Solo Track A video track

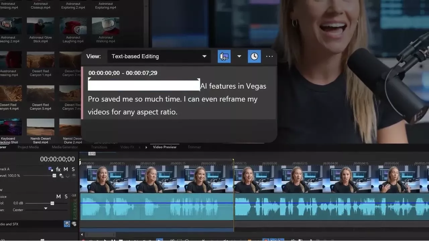(73, 169)
